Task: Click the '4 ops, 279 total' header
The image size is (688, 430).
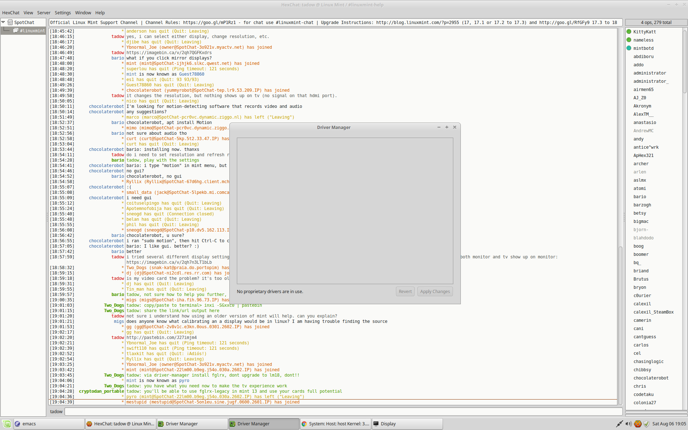Action: (656, 22)
